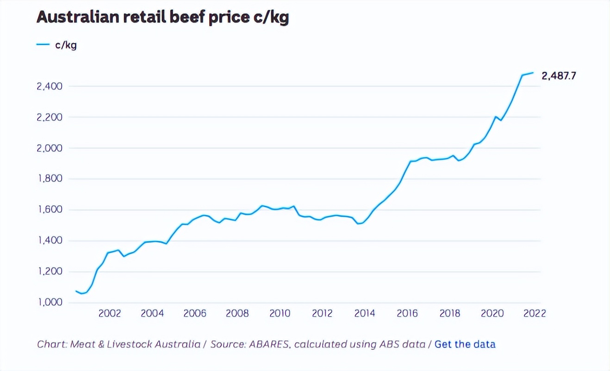Click the "Get the data" link
Image resolution: width=610 pixels, height=371 pixels.
pyautogui.click(x=465, y=344)
